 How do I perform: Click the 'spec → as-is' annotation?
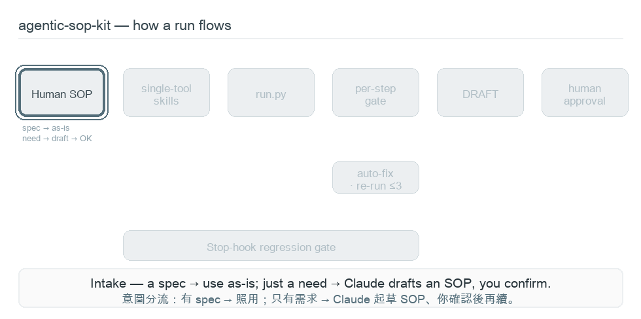click(46, 128)
